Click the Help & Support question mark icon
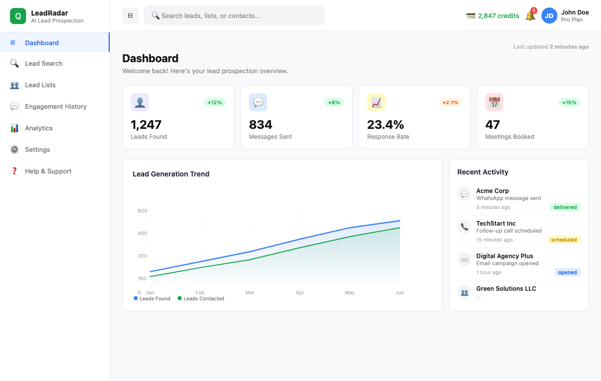 (x=15, y=171)
